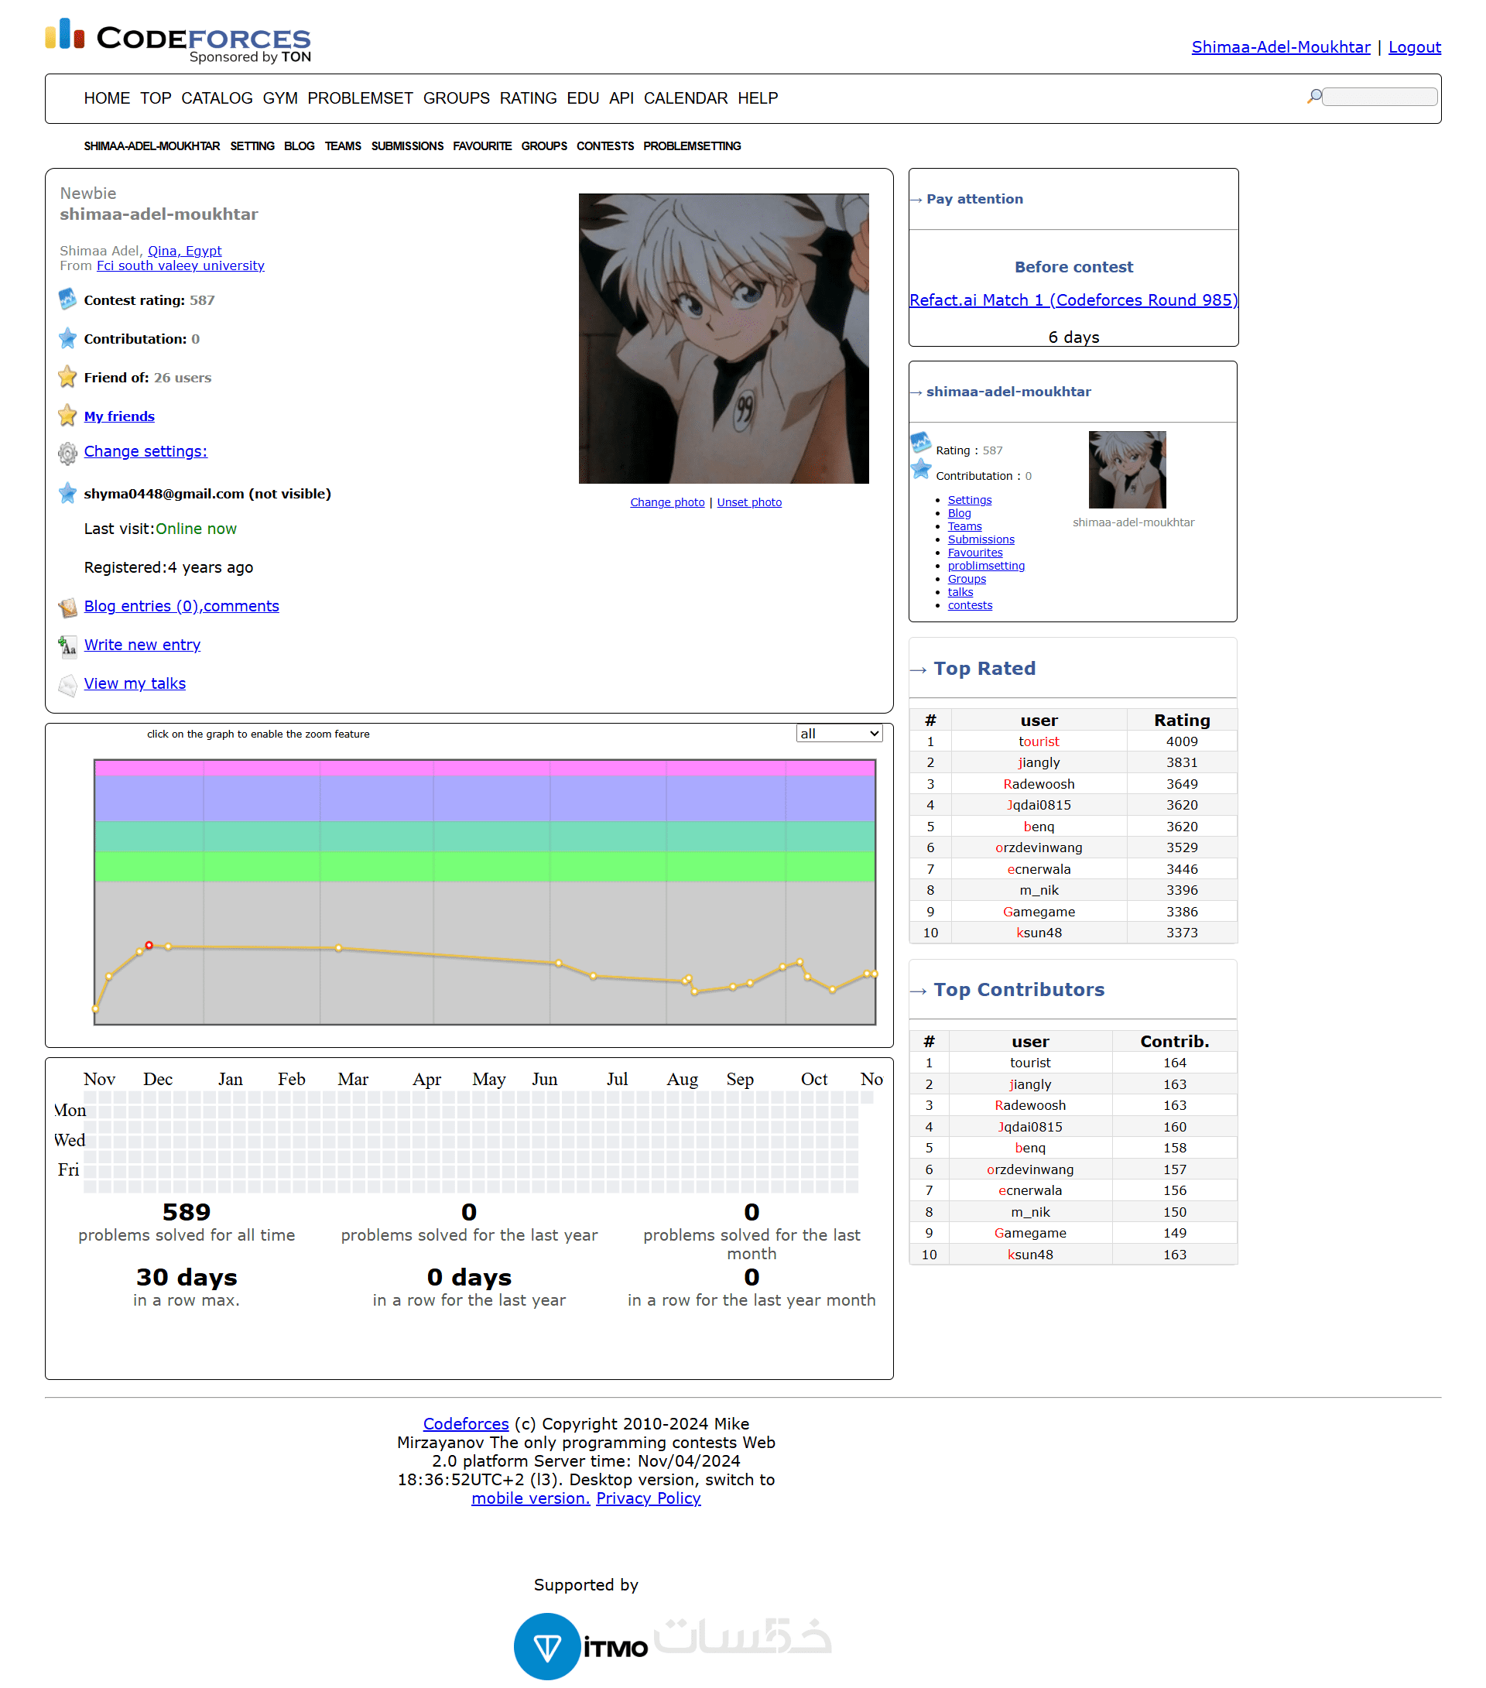Open the CALENDAR menu item
The width and height of the screenshot is (1486, 1688).
click(x=686, y=98)
